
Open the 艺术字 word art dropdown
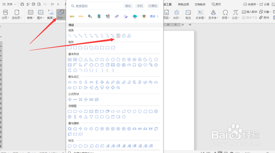pos(213,15)
